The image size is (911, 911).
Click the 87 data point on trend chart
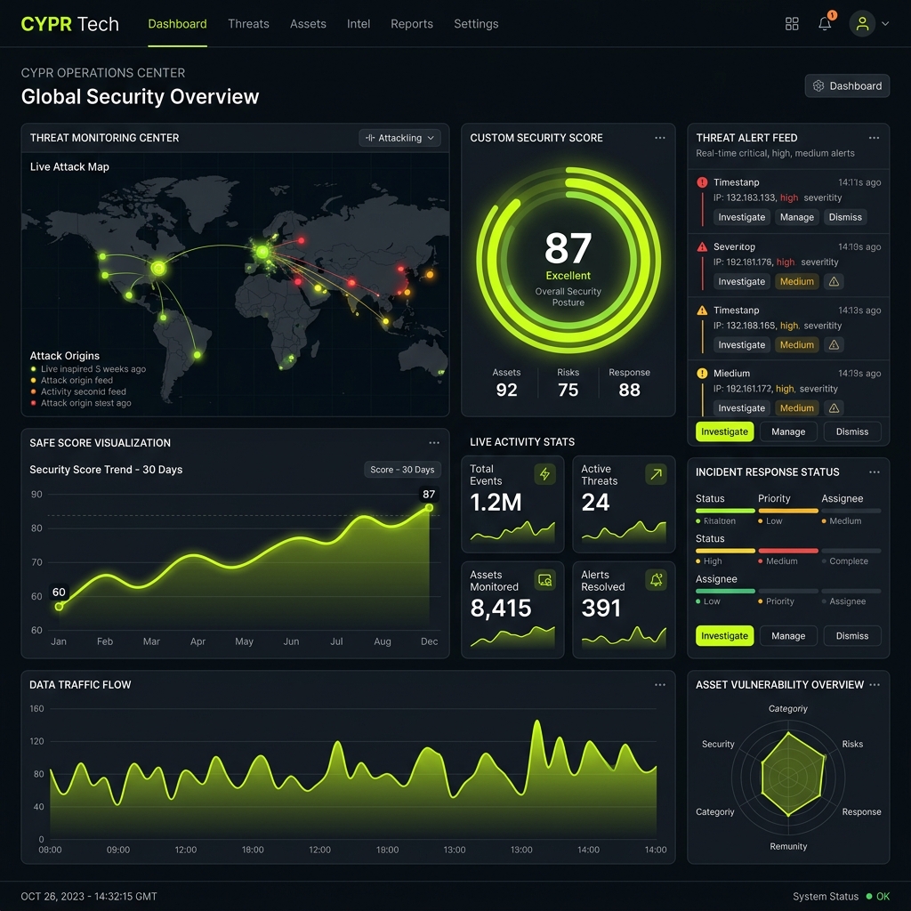coord(429,508)
